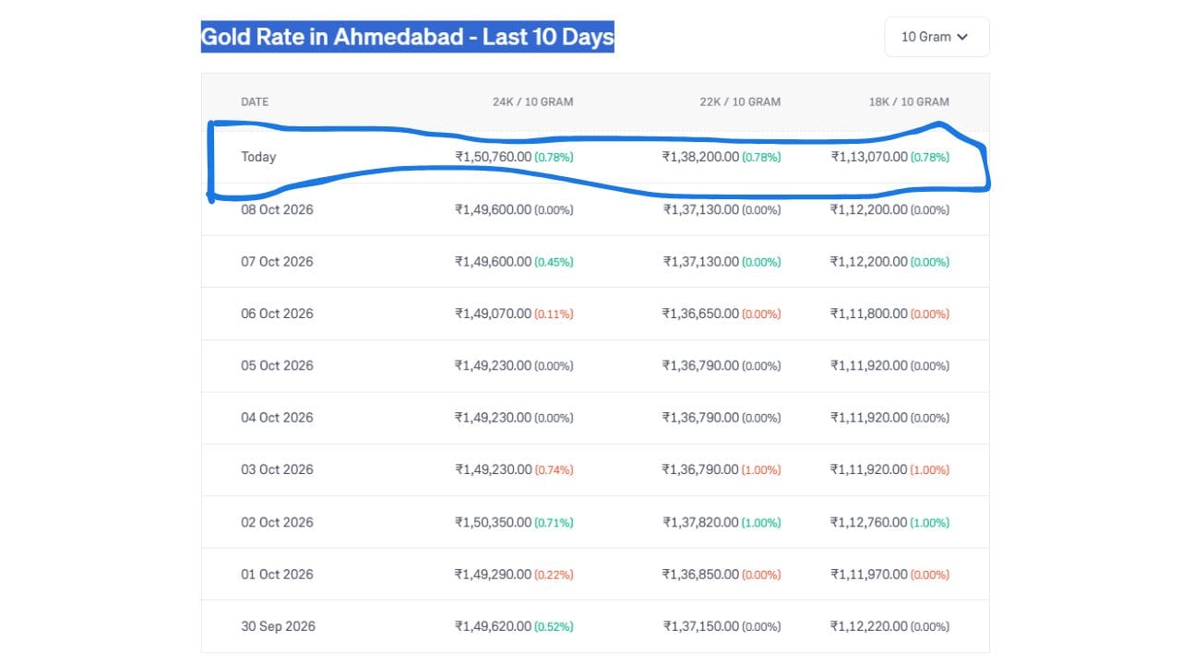
Task: Click the 24K price in the 08 Oct 2026 row
Action: pos(493,209)
